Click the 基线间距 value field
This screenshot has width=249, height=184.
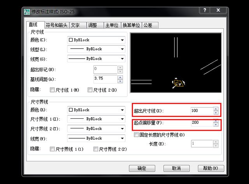pos(105,79)
